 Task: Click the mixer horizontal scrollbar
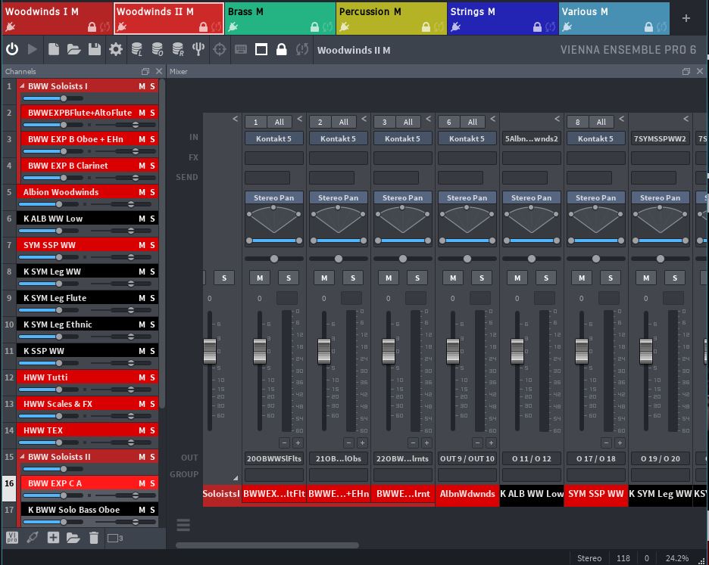267,545
